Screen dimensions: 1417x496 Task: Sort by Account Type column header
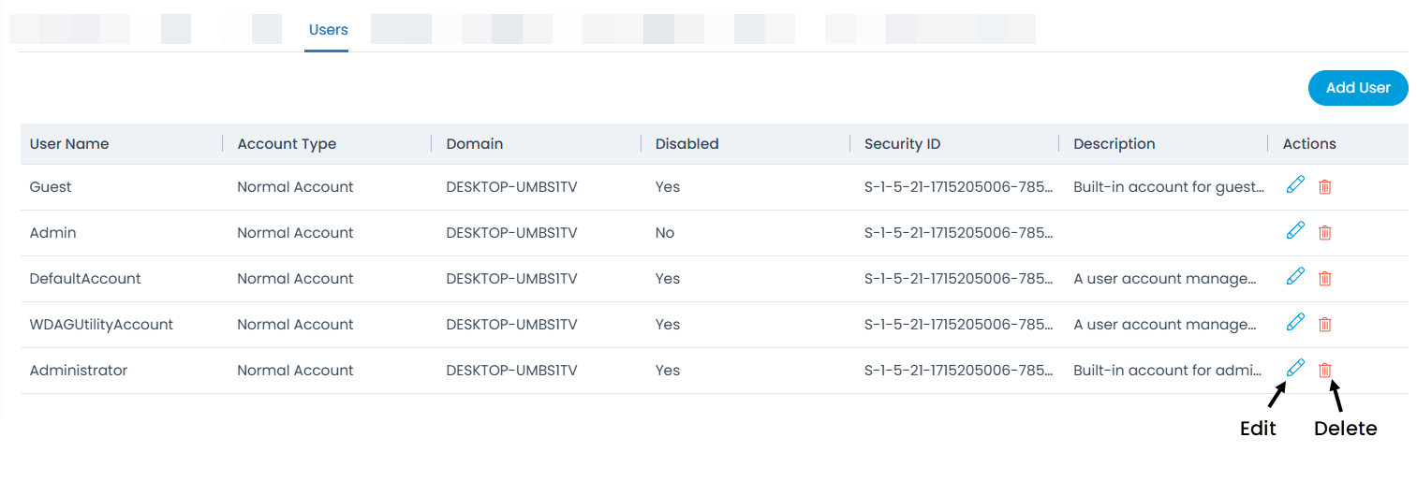tap(287, 144)
